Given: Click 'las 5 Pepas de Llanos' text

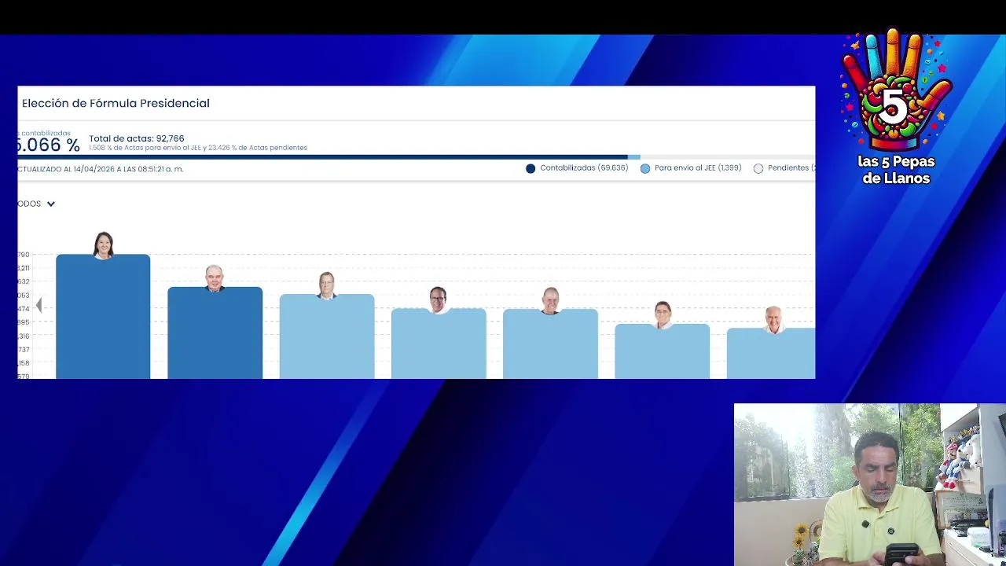Looking at the screenshot, I should [896, 170].
